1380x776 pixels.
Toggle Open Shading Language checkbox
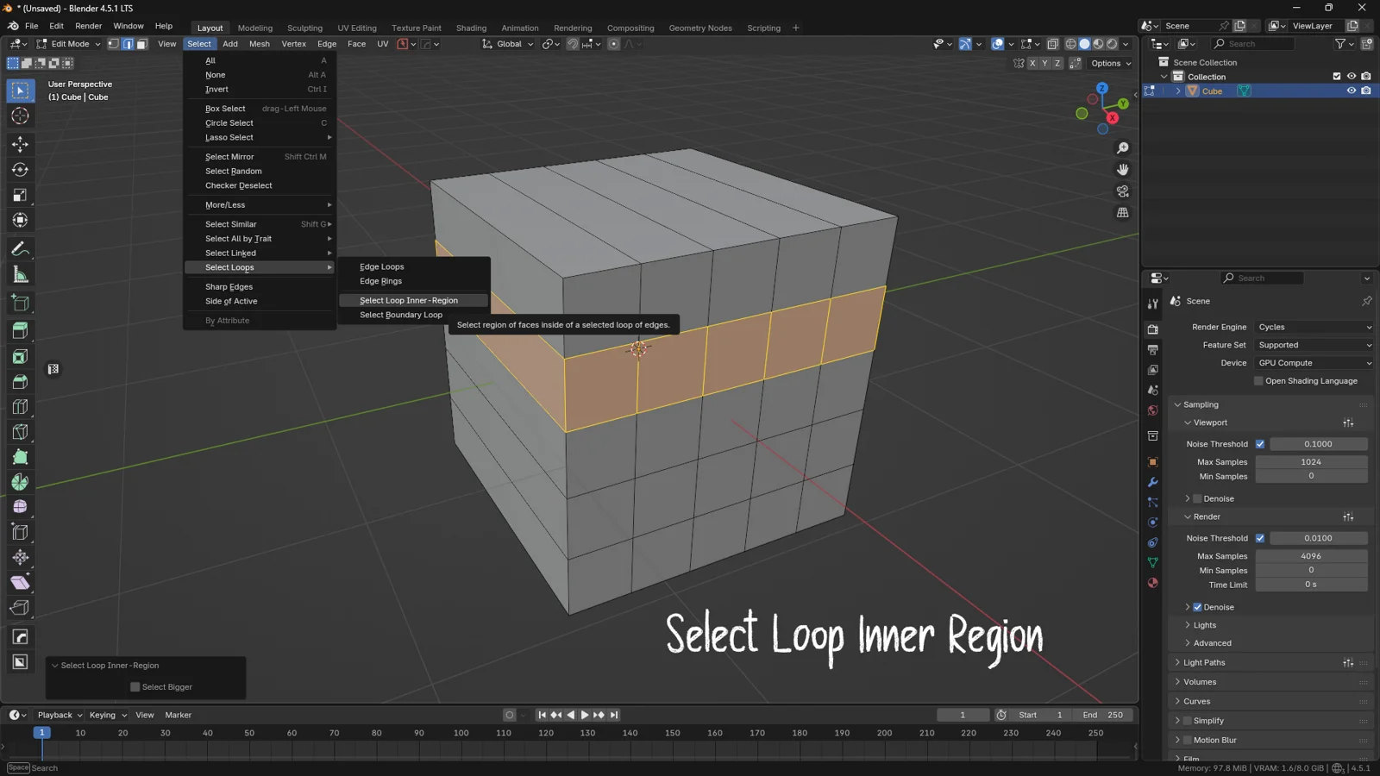(1258, 381)
